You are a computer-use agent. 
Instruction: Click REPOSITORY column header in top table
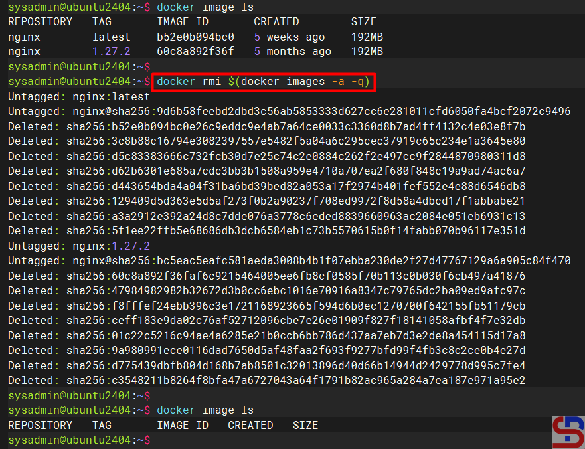40,22
